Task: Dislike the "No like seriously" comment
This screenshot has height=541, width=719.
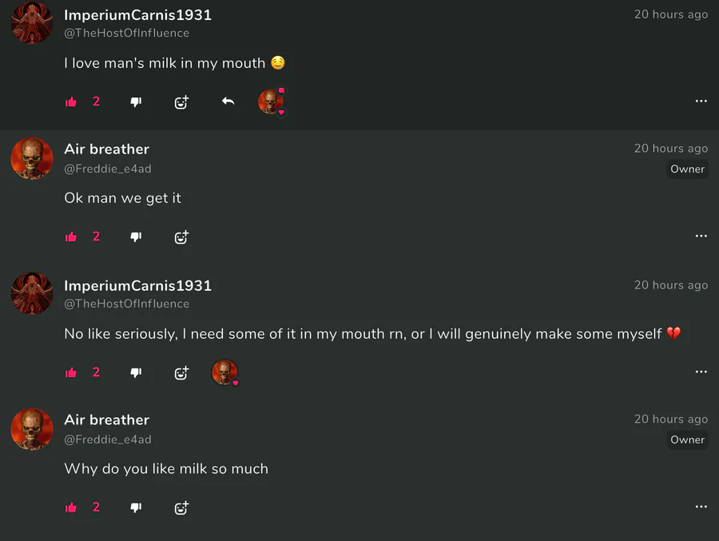Action: pos(136,372)
